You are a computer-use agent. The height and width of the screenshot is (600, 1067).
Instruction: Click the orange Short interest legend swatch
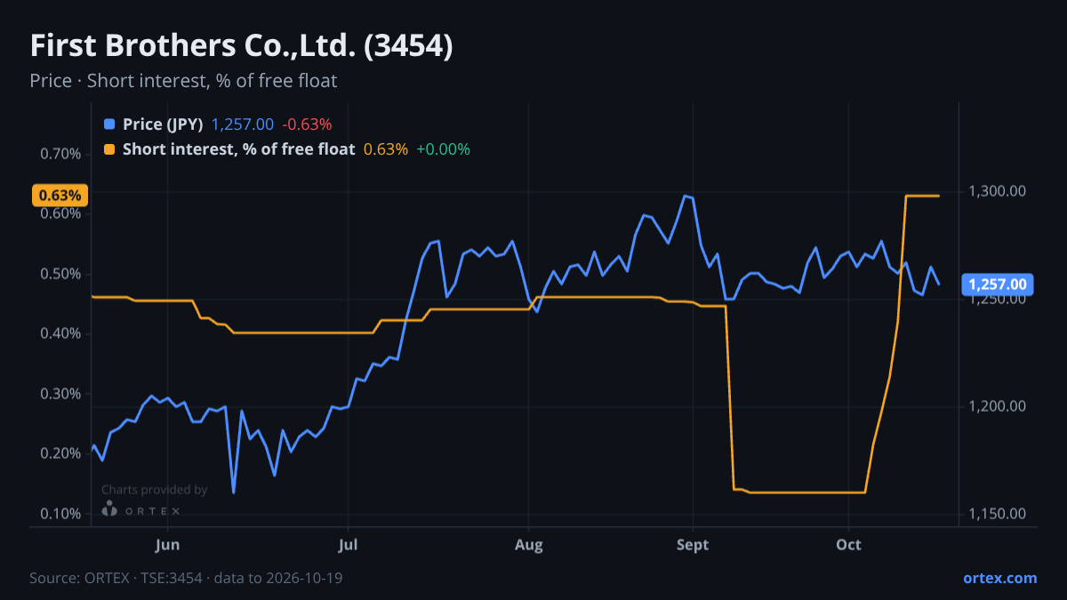pyautogui.click(x=110, y=149)
